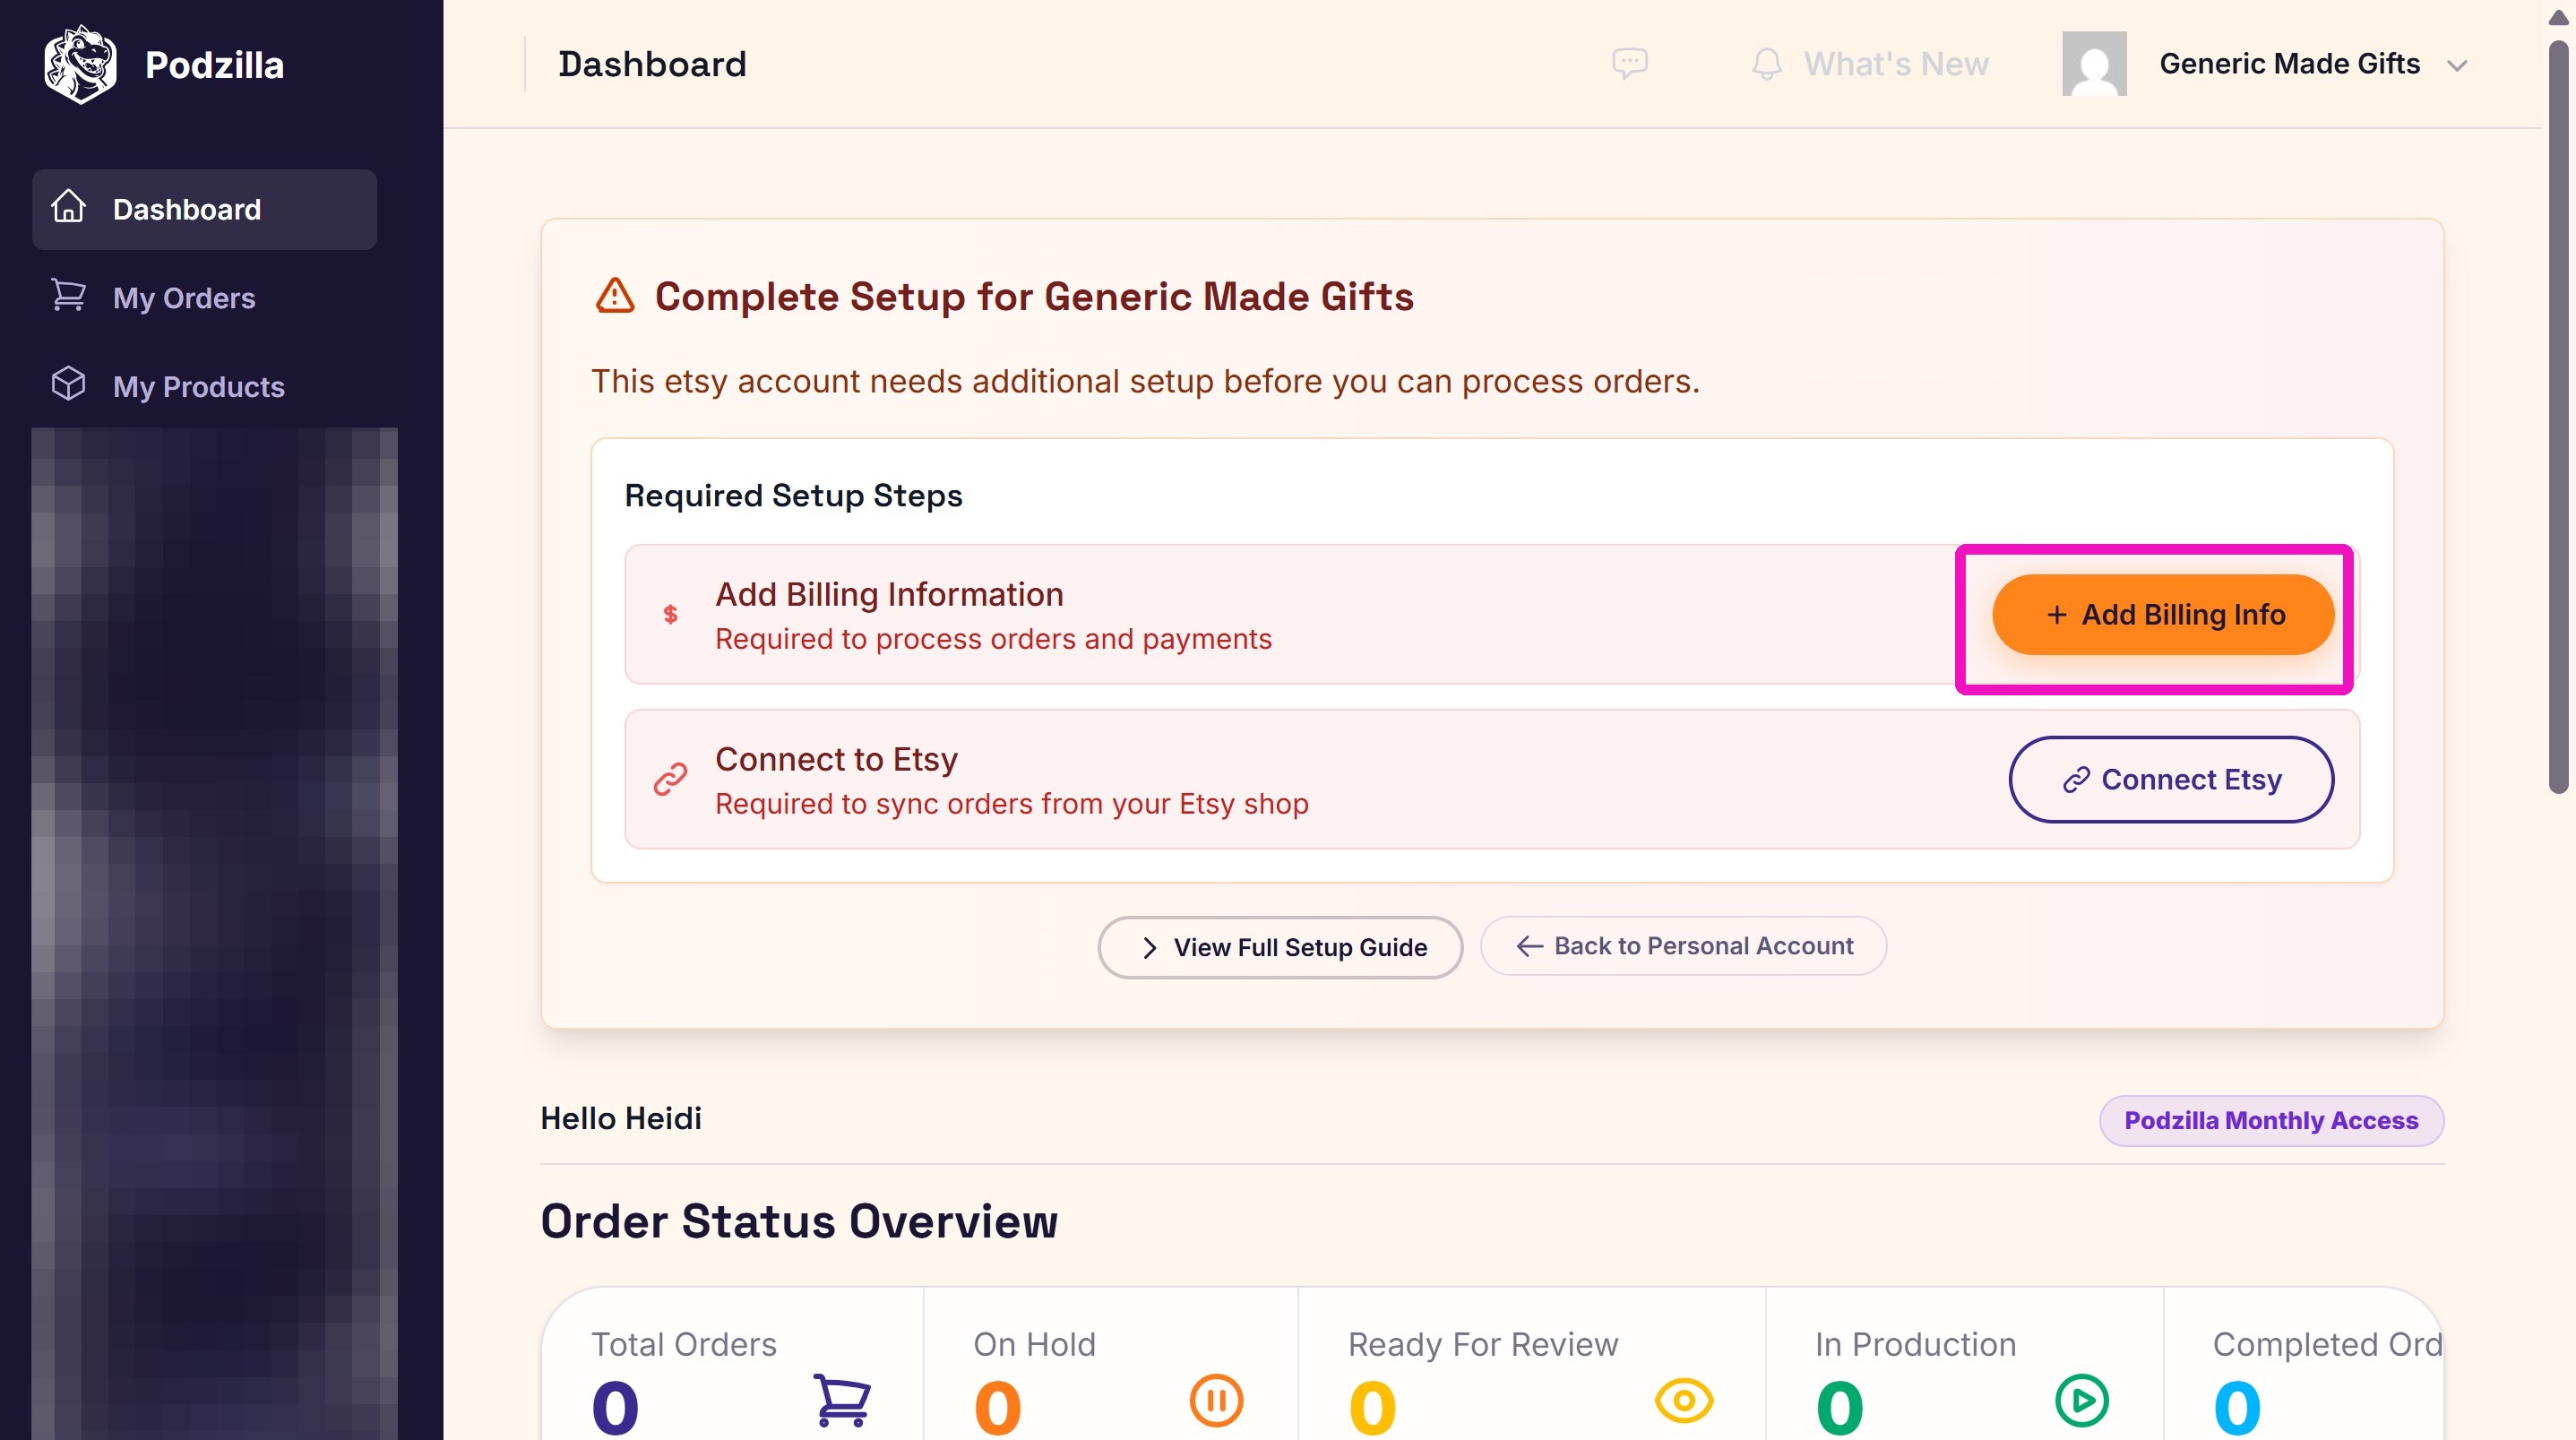This screenshot has width=2576, height=1440.
Task: Click the notification bell icon
Action: pyautogui.click(x=1767, y=64)
